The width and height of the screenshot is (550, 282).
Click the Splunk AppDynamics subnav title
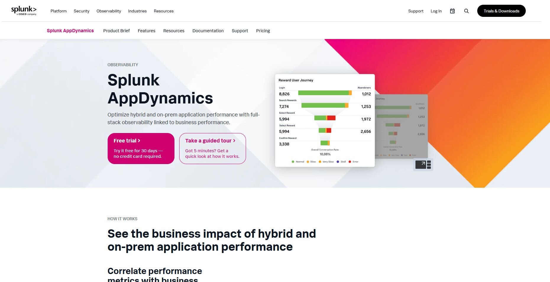pyautogui.click(x=70, y=31)
